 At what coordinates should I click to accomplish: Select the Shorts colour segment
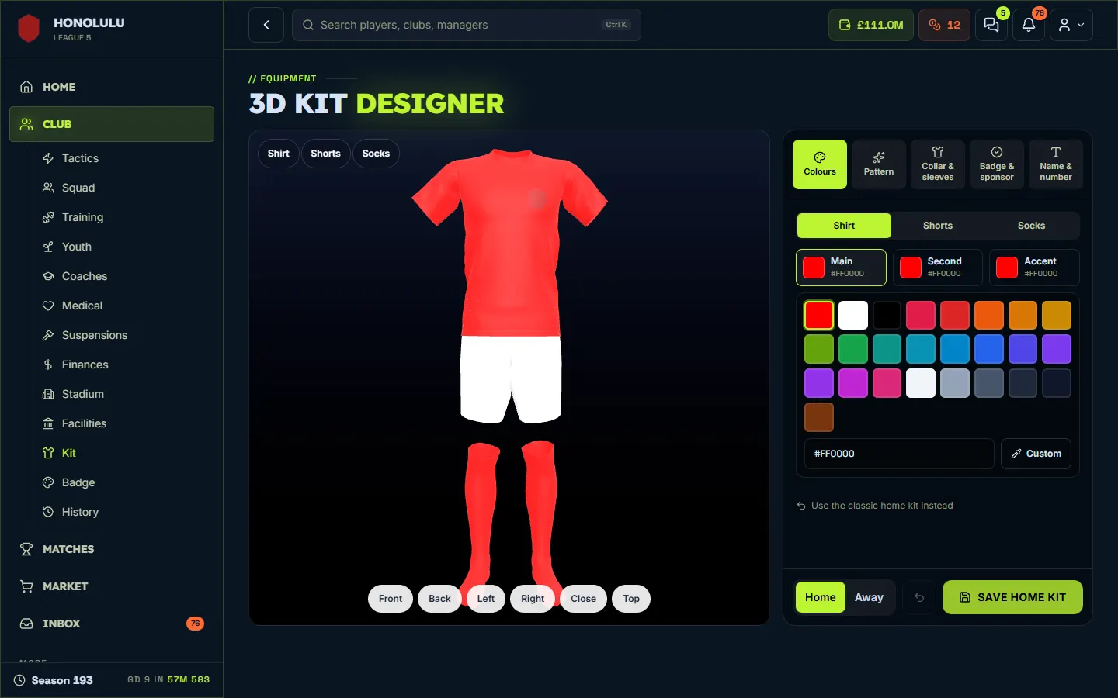(938, 226)
